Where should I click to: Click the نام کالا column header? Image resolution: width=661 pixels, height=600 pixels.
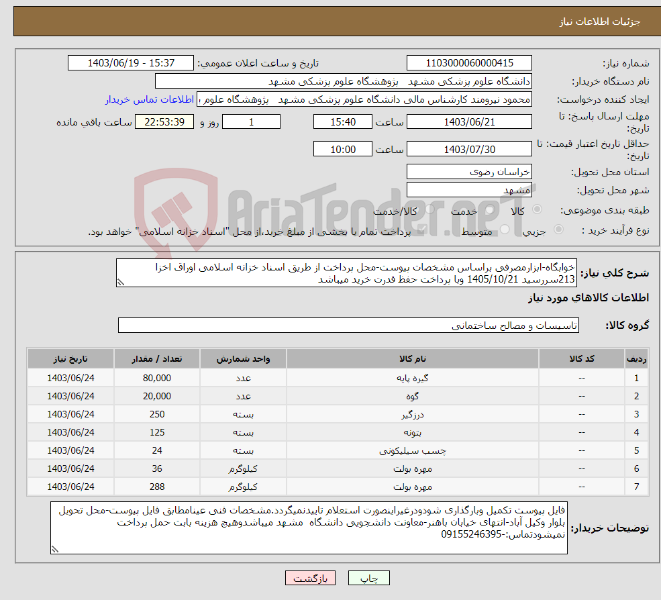click(412, 359)
